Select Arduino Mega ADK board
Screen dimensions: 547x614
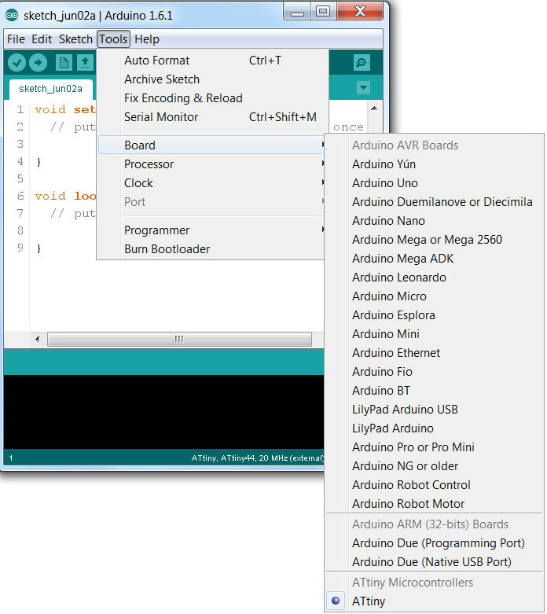click(435, 259)
